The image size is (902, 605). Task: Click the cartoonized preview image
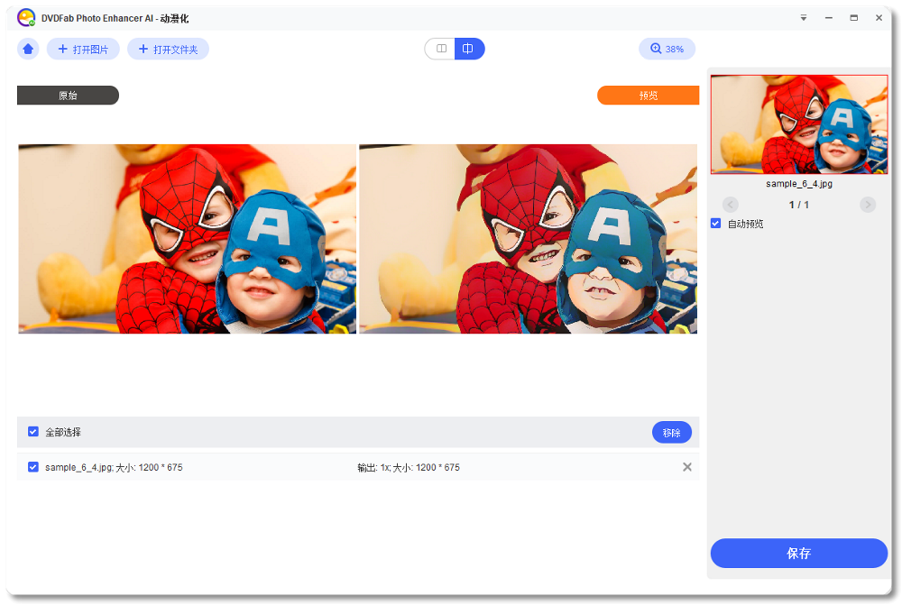pyautogui.click(x=528, y=239)
